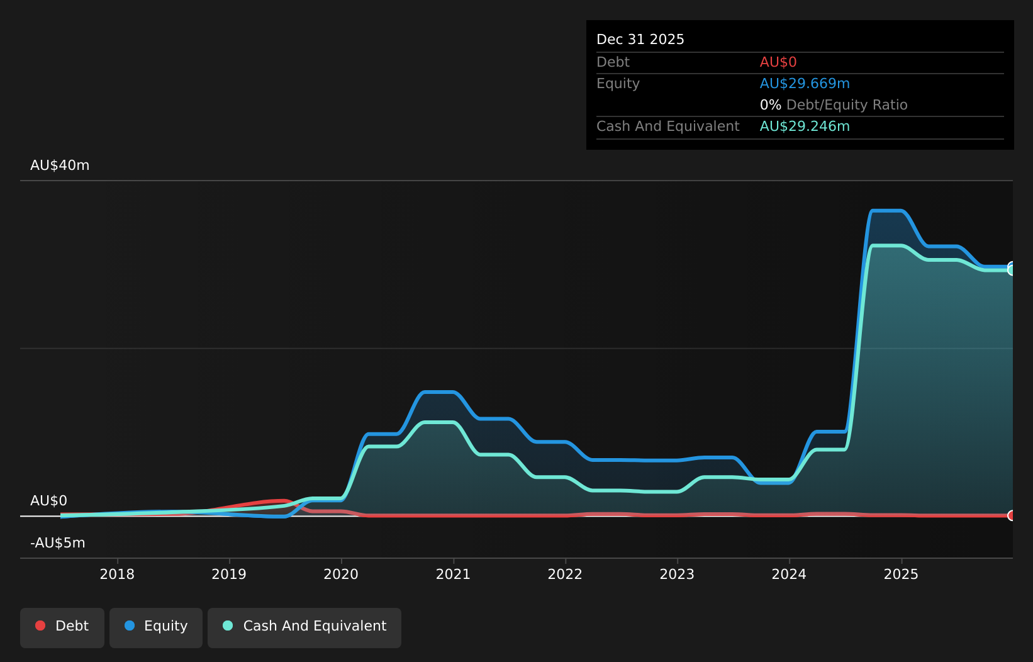Toggle the Debt legend button
Screen dimensions: 1033x662
62,627
